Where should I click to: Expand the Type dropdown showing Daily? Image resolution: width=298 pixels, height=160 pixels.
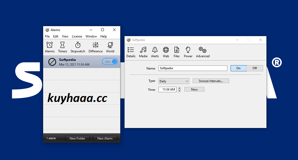[x=174, y=81]
